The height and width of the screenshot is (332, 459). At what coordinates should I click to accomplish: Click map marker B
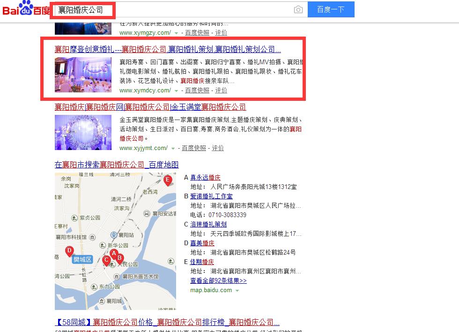coord(119,258)
